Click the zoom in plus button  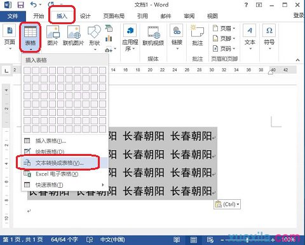273,240
